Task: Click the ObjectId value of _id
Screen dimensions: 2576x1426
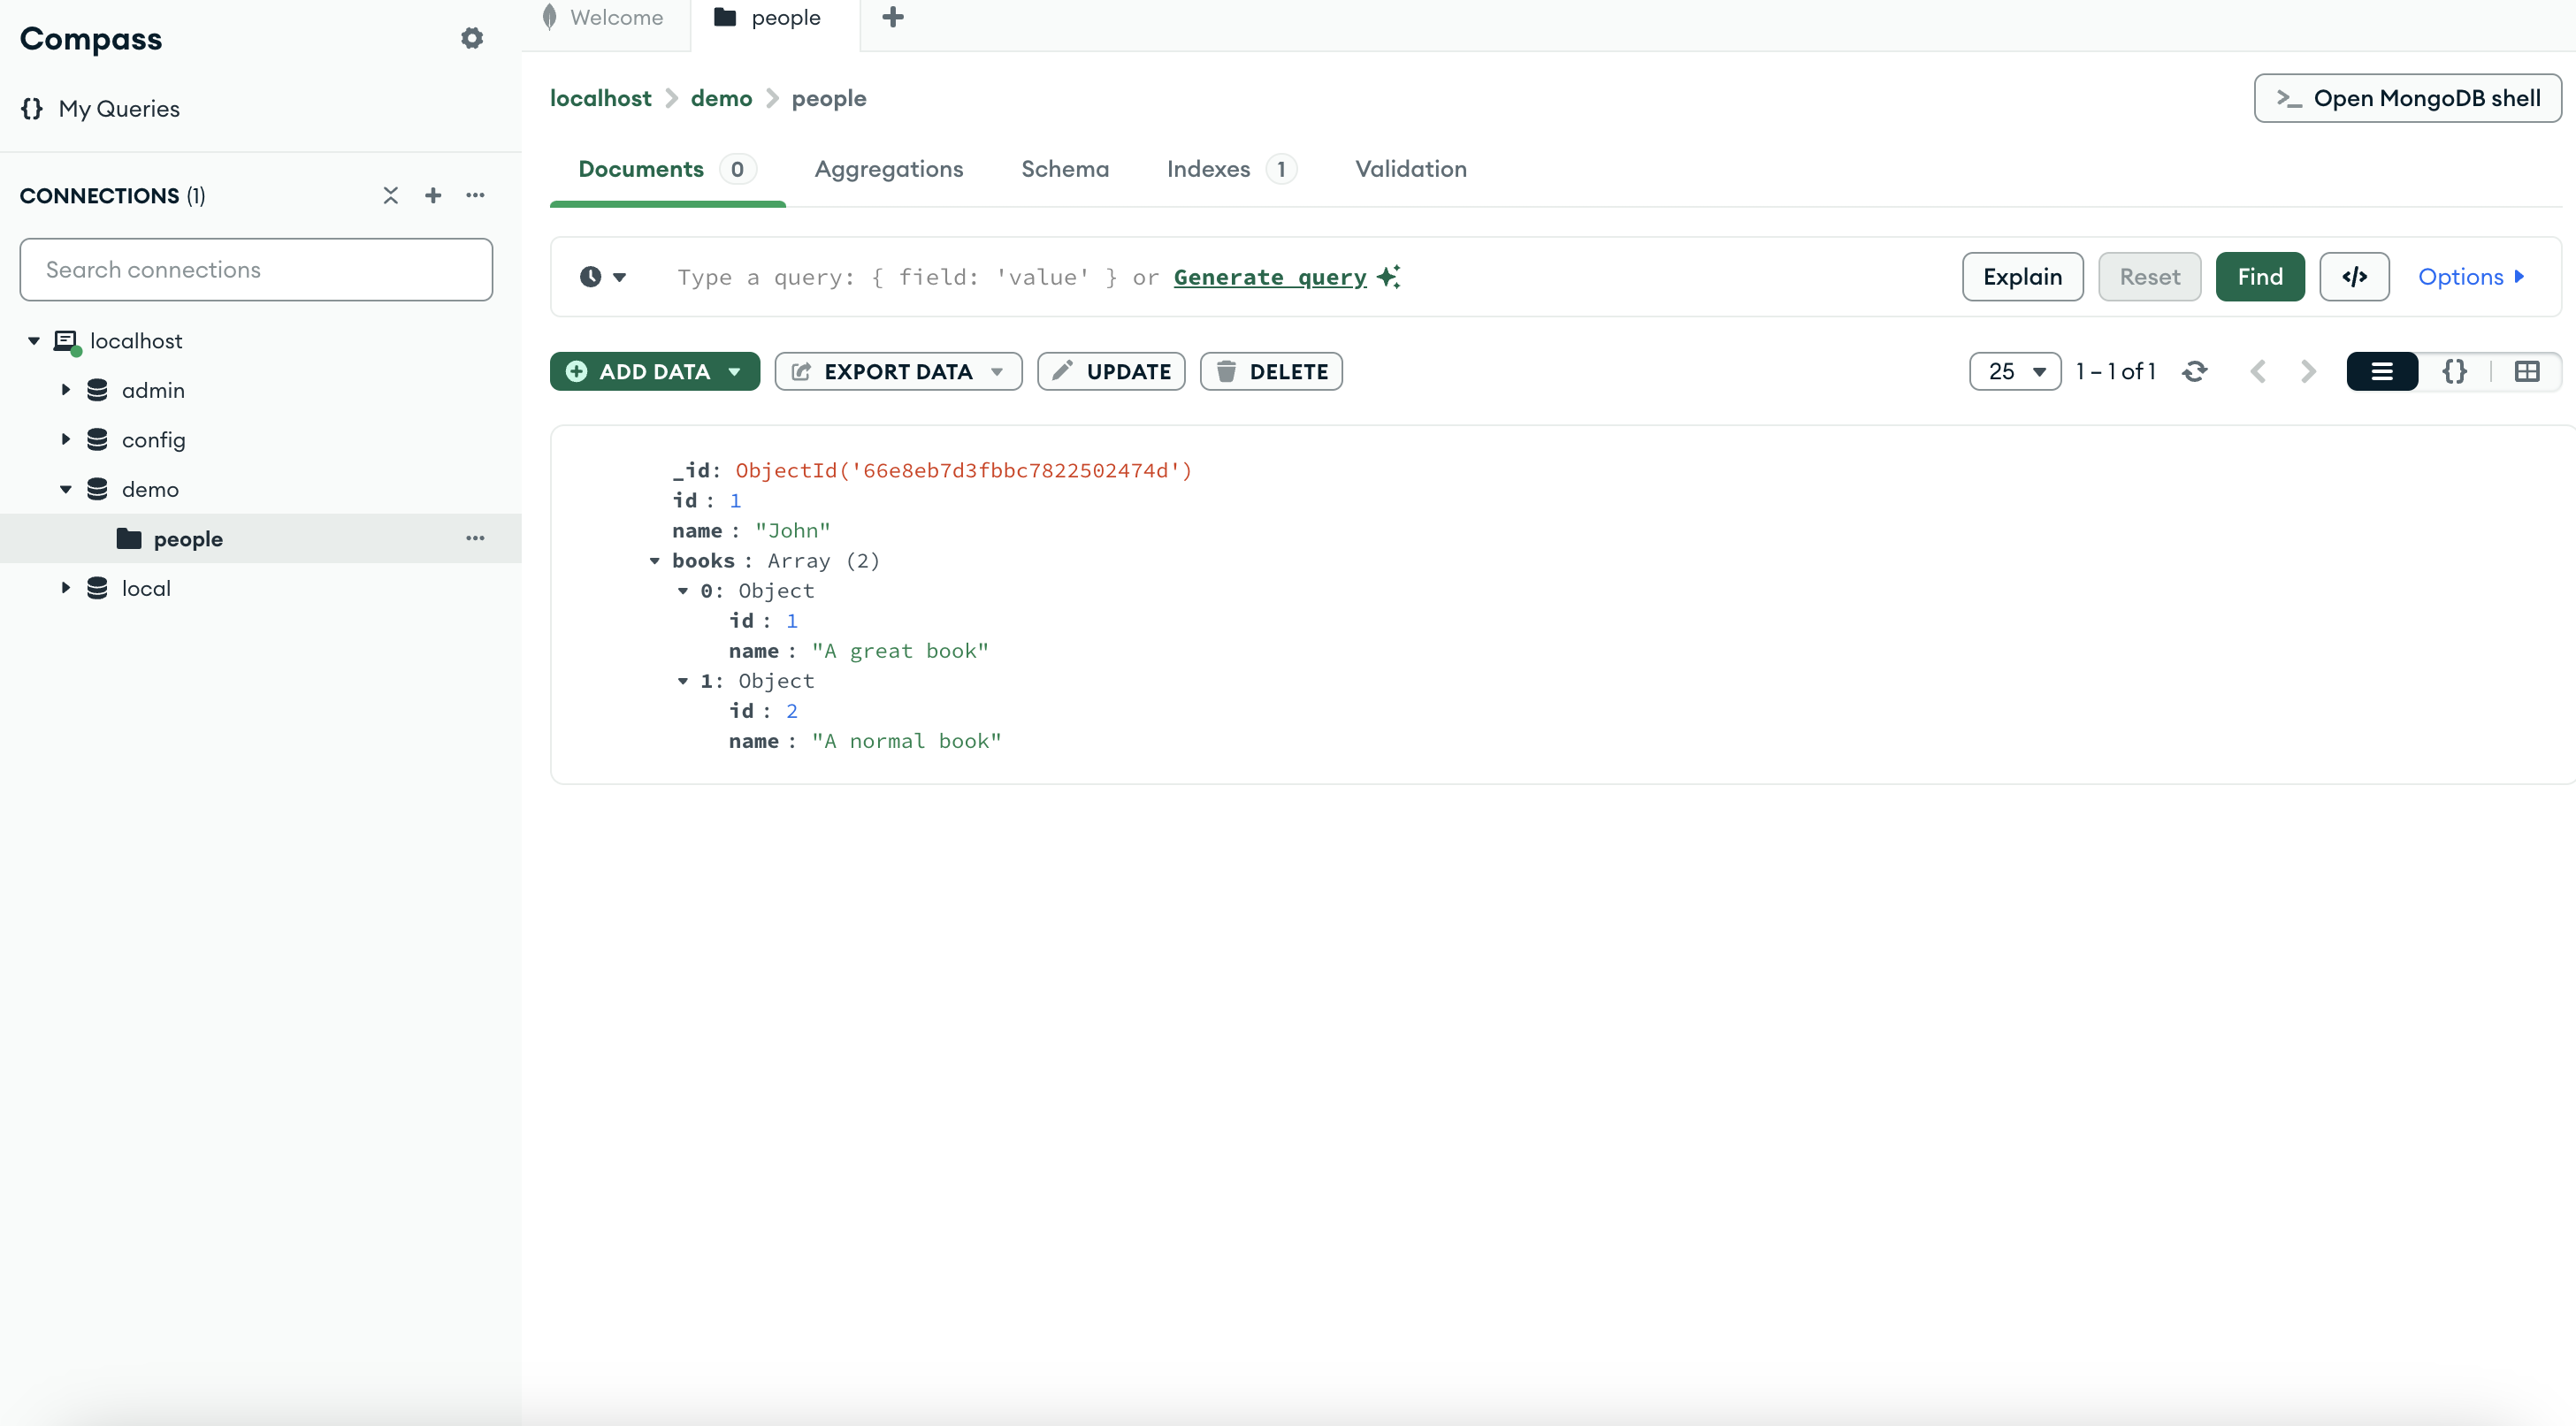Action: 963,471
